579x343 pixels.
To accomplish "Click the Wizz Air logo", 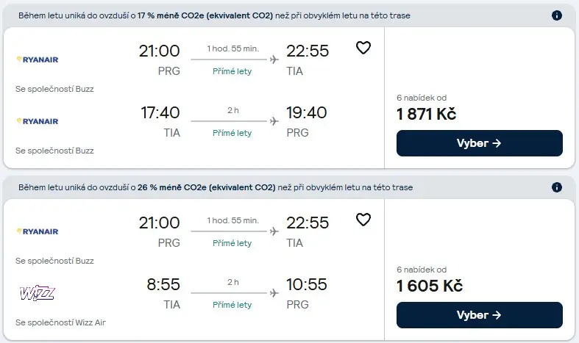I will tap(38, 293).
